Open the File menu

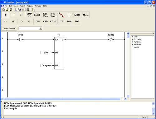6,6
